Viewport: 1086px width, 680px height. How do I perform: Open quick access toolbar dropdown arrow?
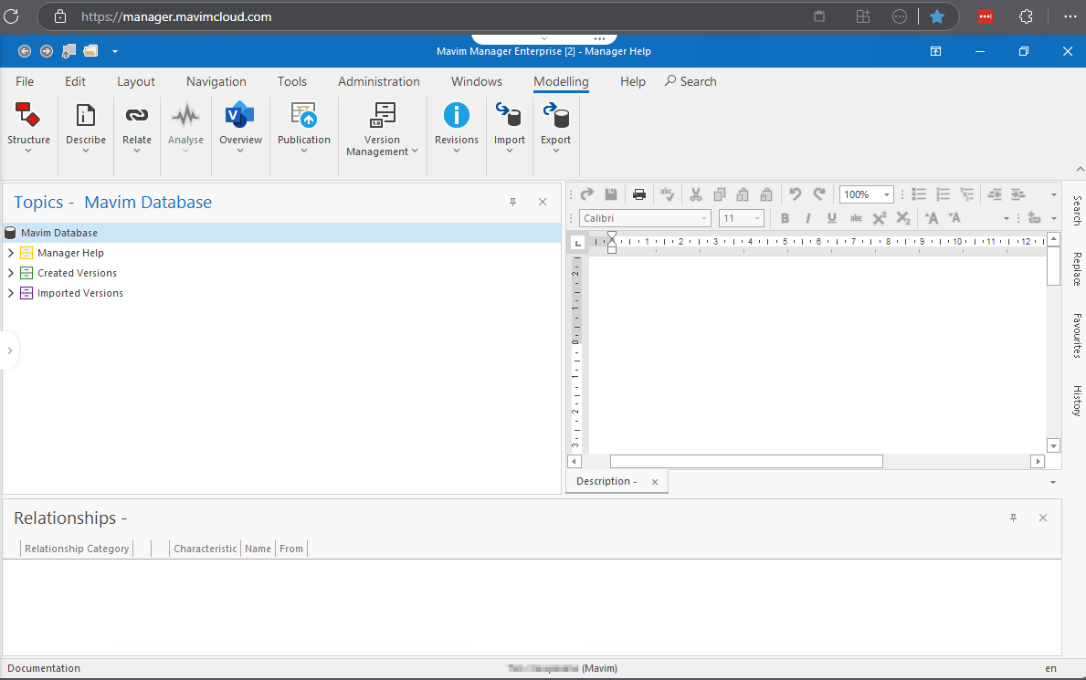pos(115,51)
